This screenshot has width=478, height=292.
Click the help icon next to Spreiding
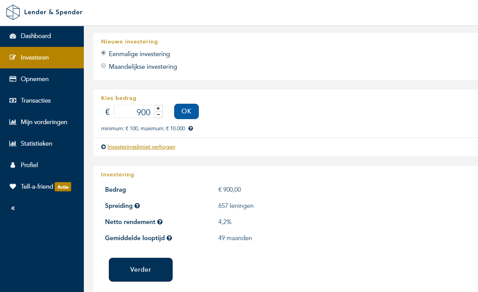pyautogui.click(x=137, y=206)
